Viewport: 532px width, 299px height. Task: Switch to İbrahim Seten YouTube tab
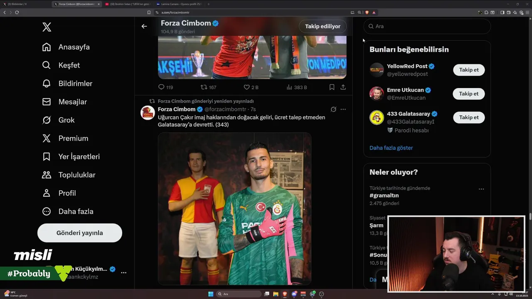tap(128, 4)
